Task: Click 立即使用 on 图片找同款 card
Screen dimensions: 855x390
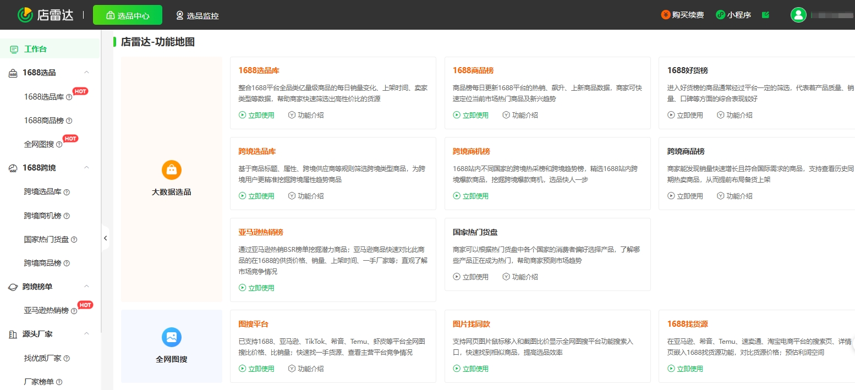Action: (x=471, y=369)
